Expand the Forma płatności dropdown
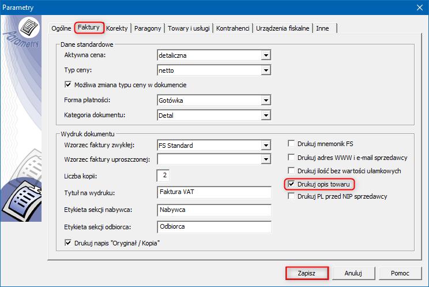 point(266,100)
